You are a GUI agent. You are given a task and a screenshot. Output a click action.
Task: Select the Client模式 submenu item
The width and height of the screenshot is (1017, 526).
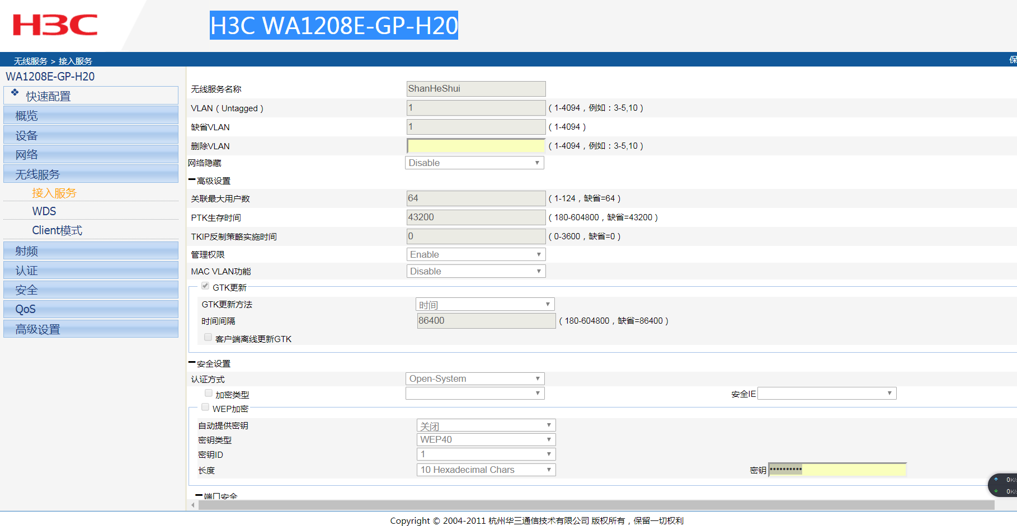[x=57, y=230]
